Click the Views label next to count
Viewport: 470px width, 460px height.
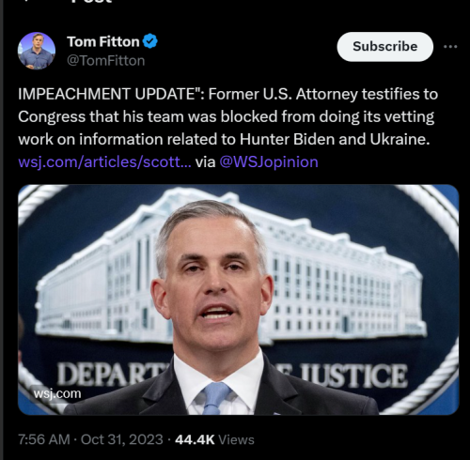(236, 439)
